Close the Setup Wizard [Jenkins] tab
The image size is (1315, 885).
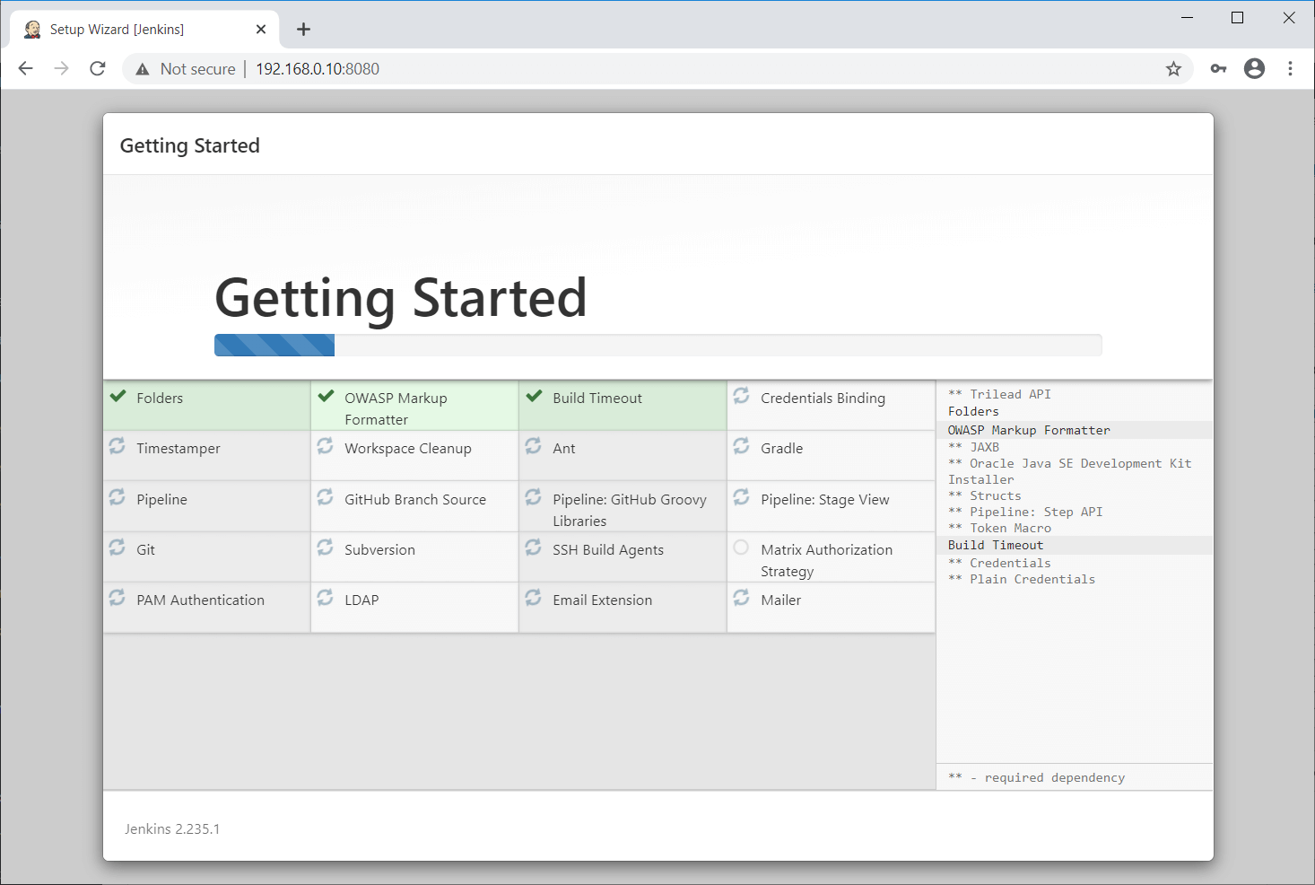pos(261,30)
